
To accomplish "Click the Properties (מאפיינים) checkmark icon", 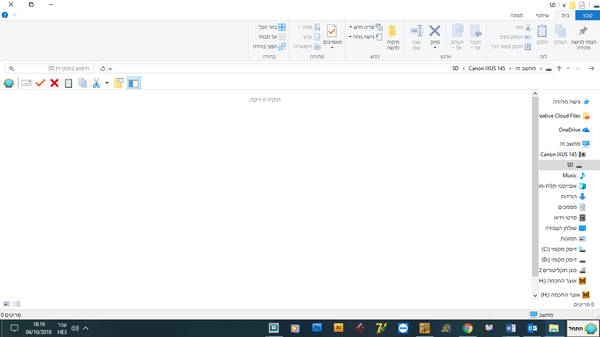I will pyautogui.click(x=332, y=31).
